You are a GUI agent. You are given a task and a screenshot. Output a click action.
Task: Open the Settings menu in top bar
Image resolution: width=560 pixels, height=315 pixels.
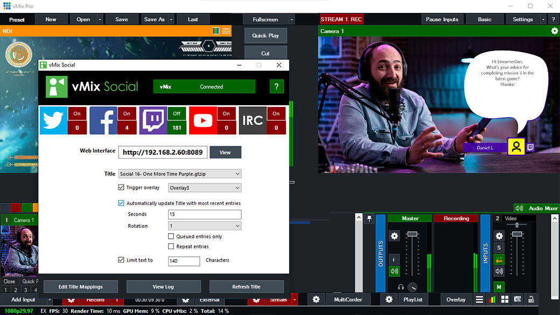coord(522,19)
